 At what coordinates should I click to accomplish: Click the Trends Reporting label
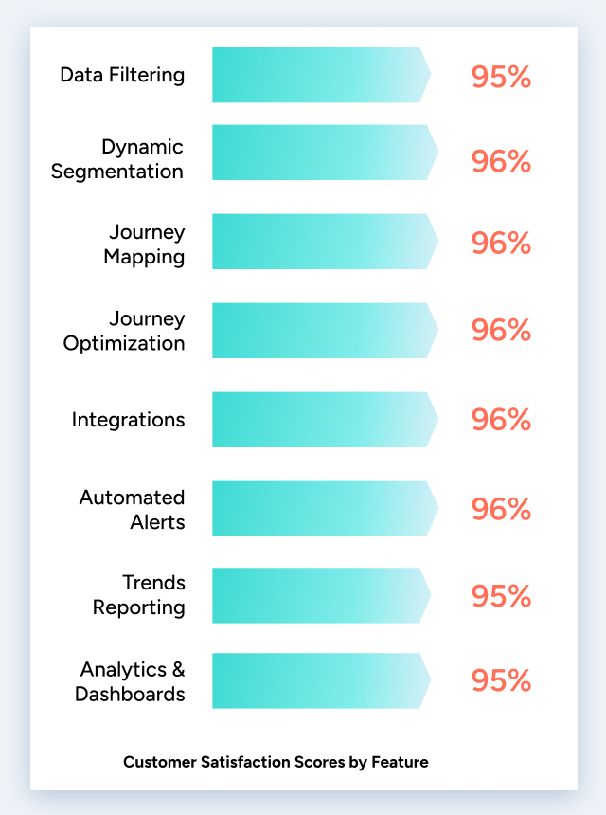[x=138, y=594]
